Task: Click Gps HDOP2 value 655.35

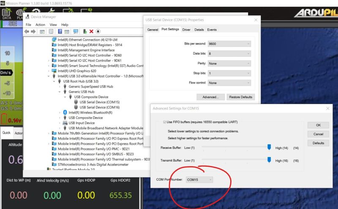Action: [x=120, y=195]
